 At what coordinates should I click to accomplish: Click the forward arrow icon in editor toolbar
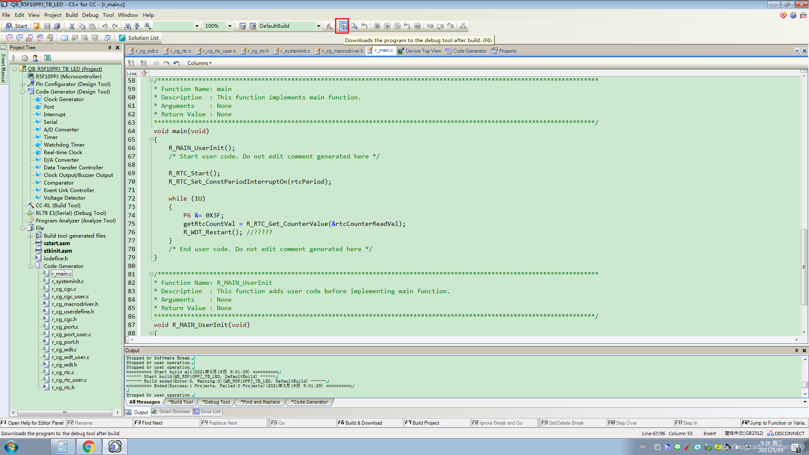pyautogui.click(x=156, y=63)
